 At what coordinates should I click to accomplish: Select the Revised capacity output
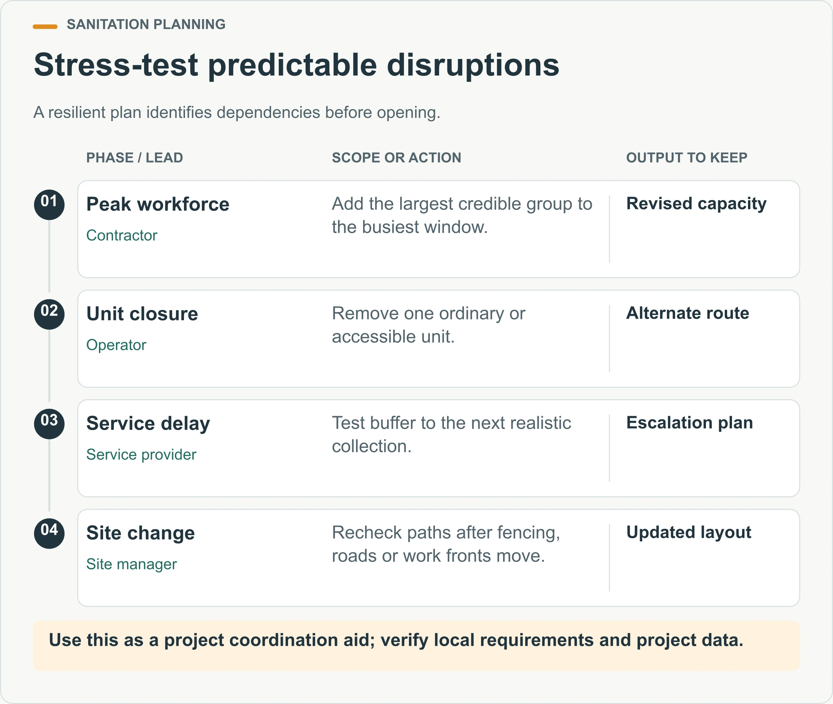point(696,204)
